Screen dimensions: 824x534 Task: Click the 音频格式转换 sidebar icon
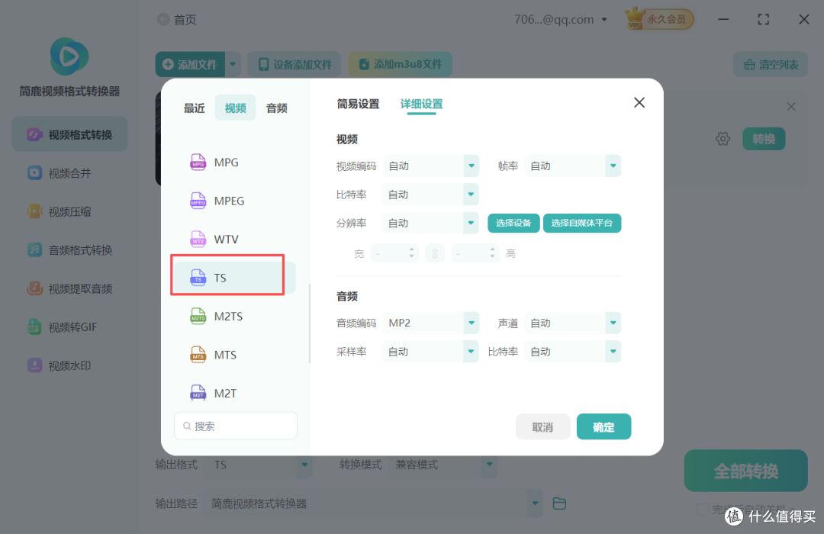coord(34,249)
